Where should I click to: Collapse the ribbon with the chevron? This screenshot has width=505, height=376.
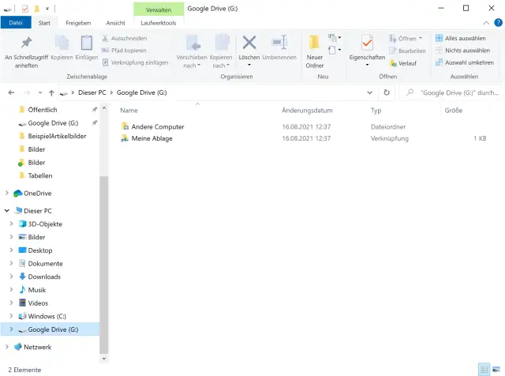pos(486,23)
